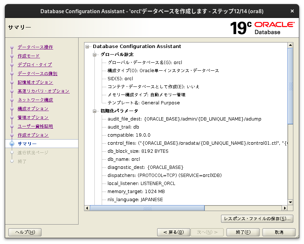
Task: Open help via ヘルプ(H) button
Action: (x=25, y=232)
